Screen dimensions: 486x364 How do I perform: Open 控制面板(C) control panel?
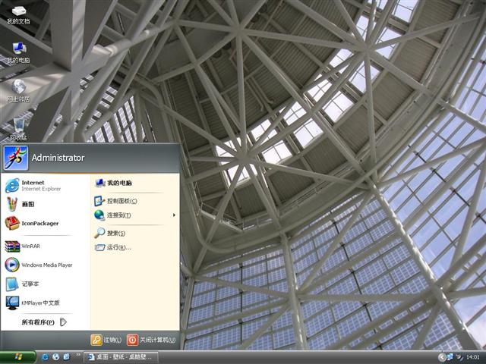(x=134, y=201)
